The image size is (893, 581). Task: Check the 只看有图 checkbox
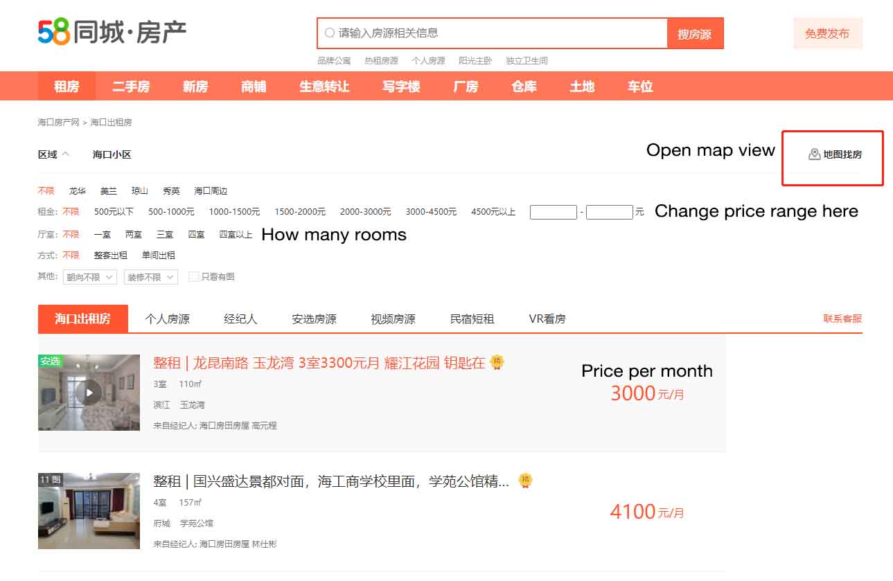(x=194, y=276)
